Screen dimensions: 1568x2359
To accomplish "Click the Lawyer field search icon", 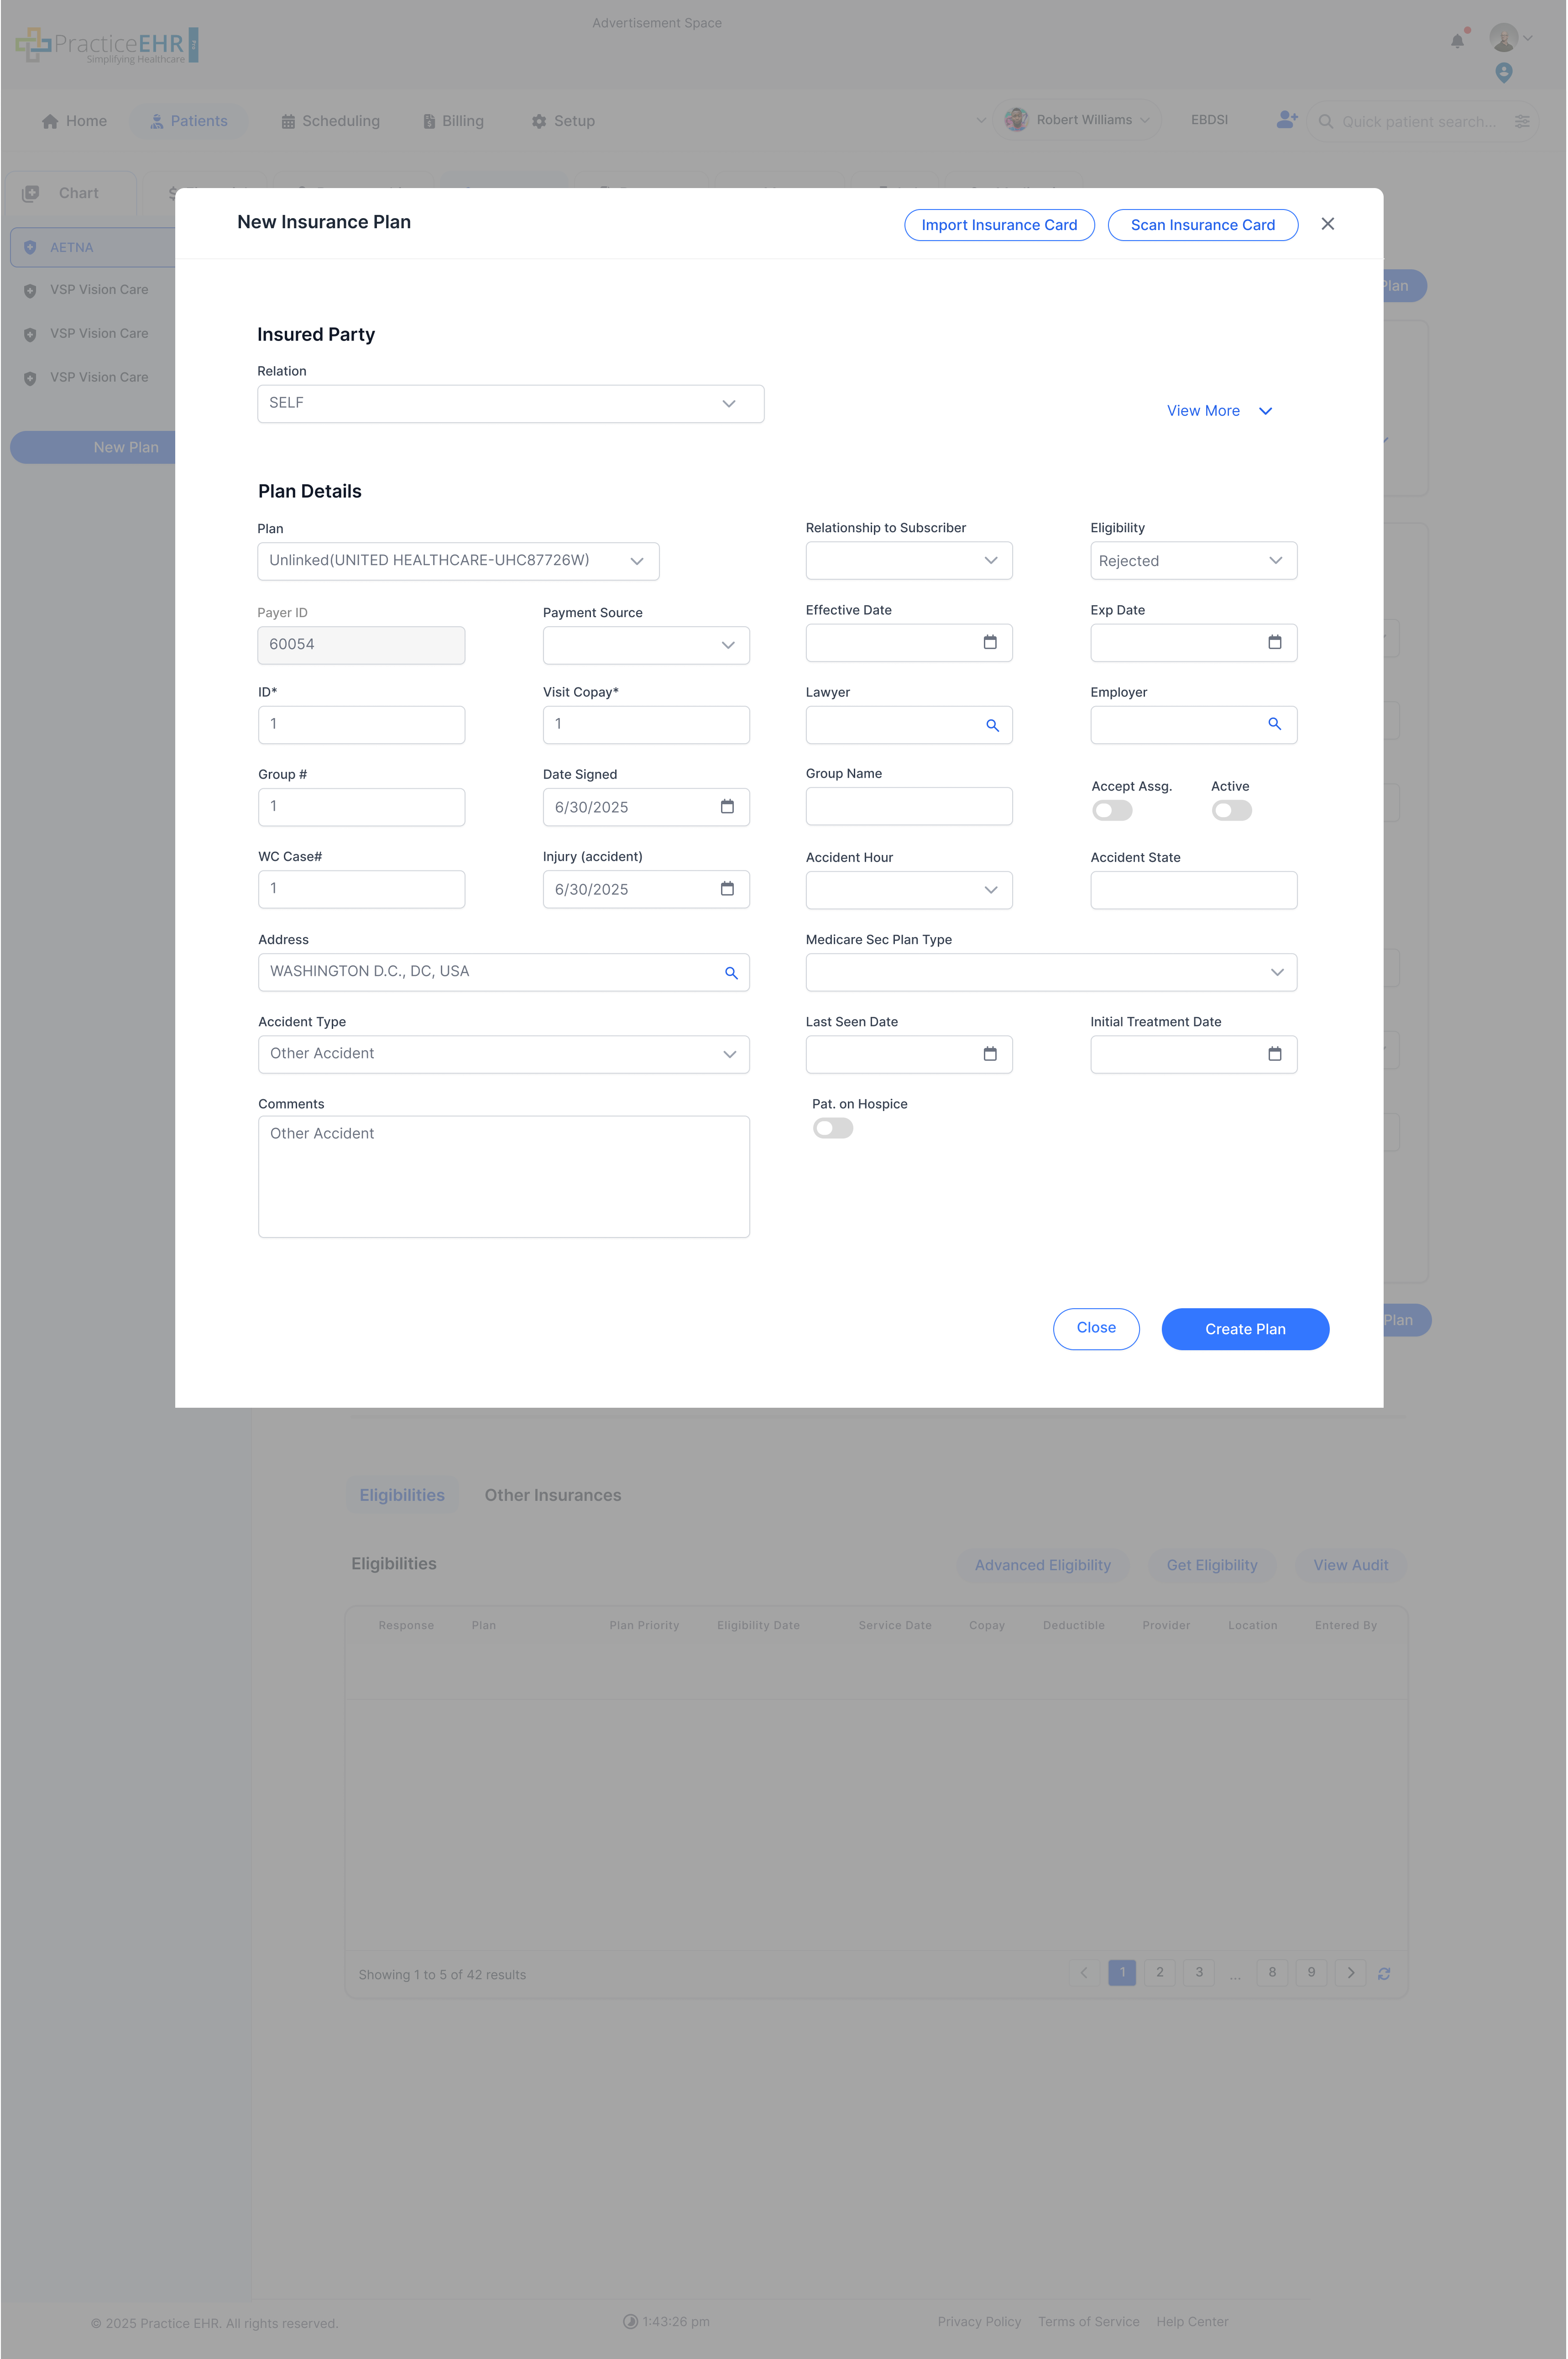I will tap(992, 725).
